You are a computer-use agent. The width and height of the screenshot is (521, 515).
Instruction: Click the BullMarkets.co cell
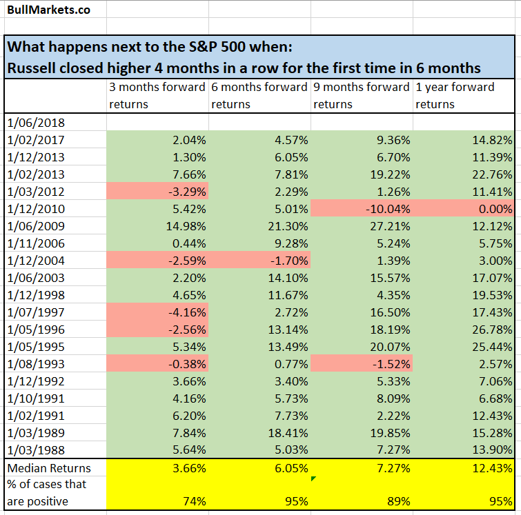(48, 10)
